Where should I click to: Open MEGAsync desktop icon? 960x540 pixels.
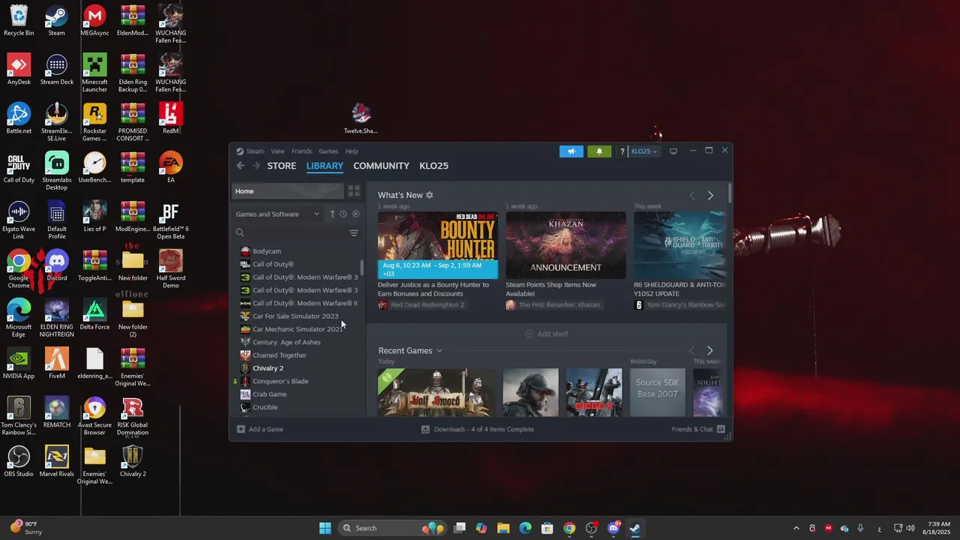click(94, 20)
